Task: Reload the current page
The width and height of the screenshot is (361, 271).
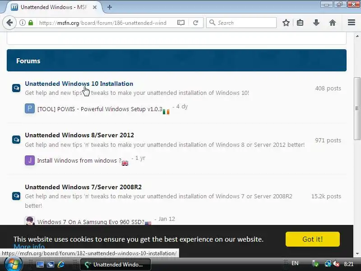Action: tap(196, 23)
